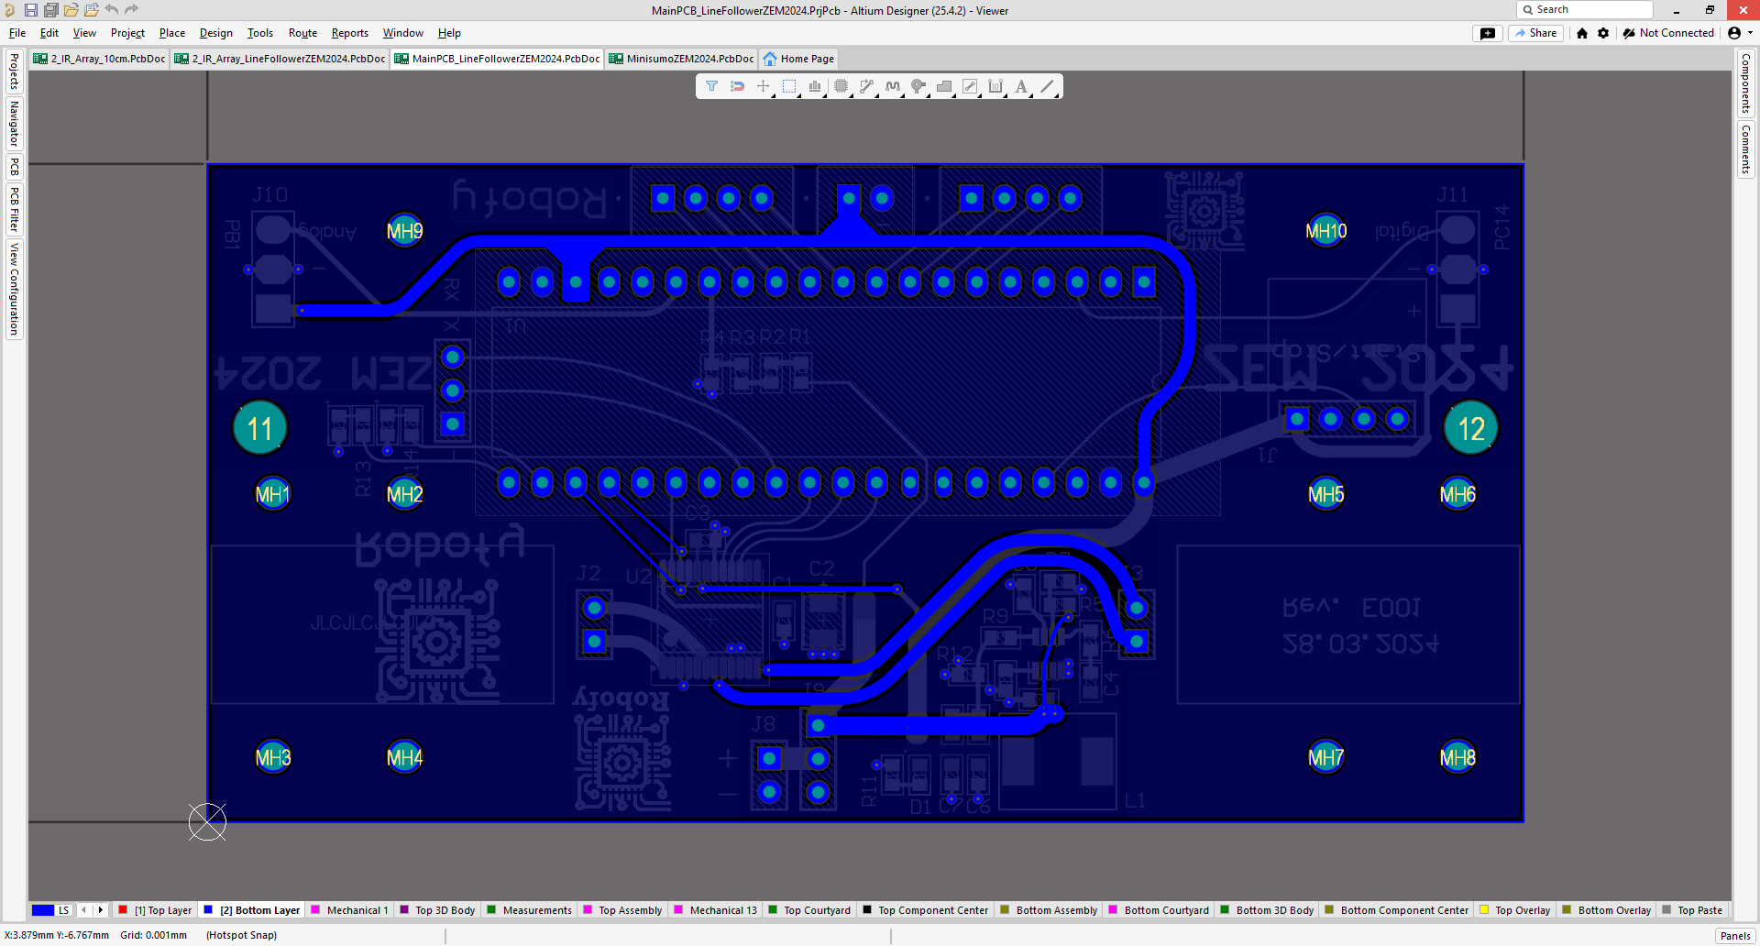1760x946 pixels.
Task: Switch to 2_IR_Array_LineFollowerZEM2024.PcbDoc tab
Action: (280, 59)
